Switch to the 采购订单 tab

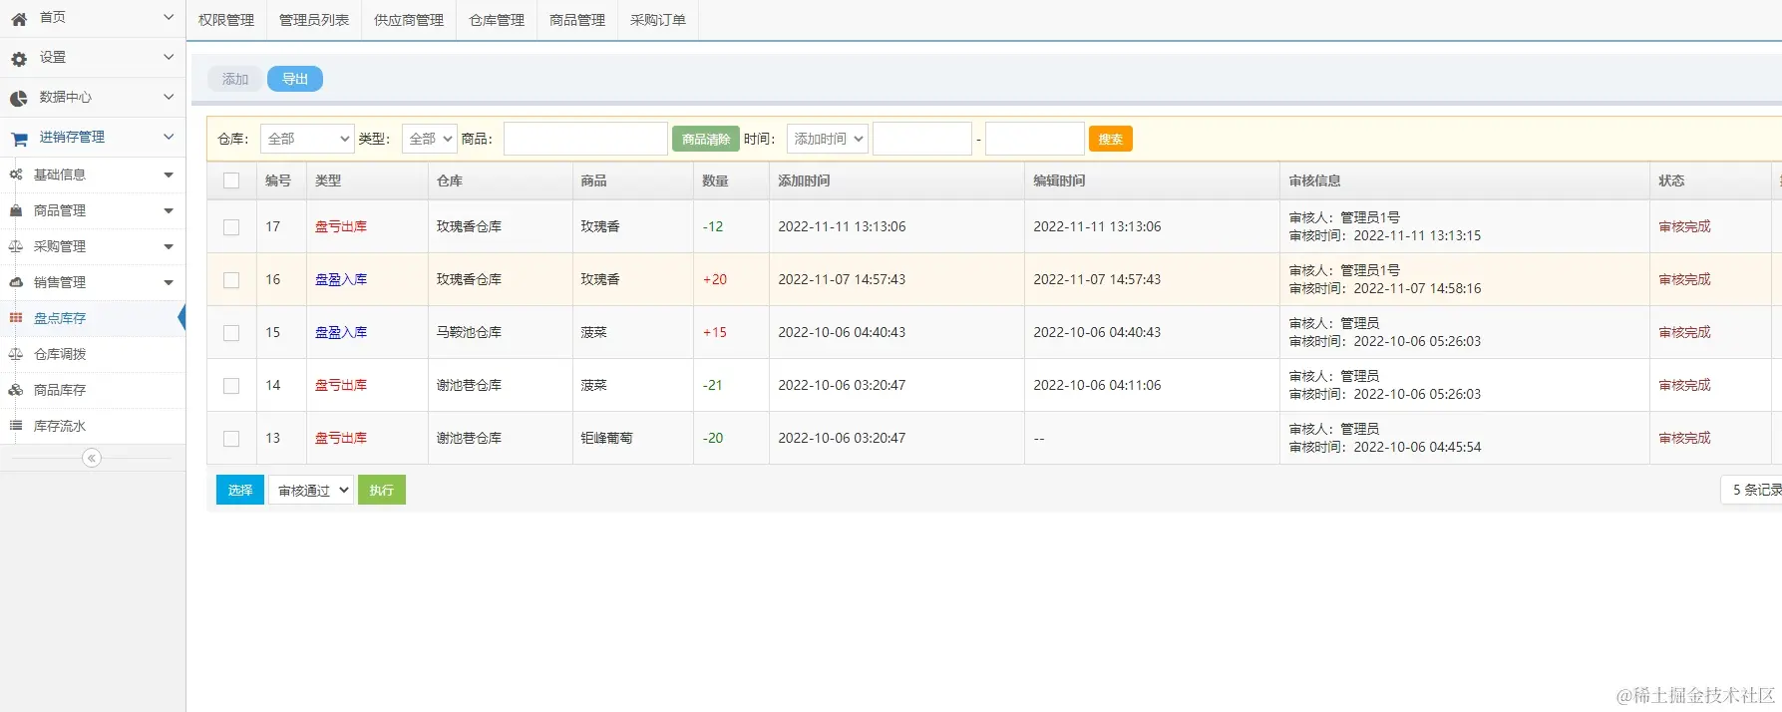tap(658, 20)
